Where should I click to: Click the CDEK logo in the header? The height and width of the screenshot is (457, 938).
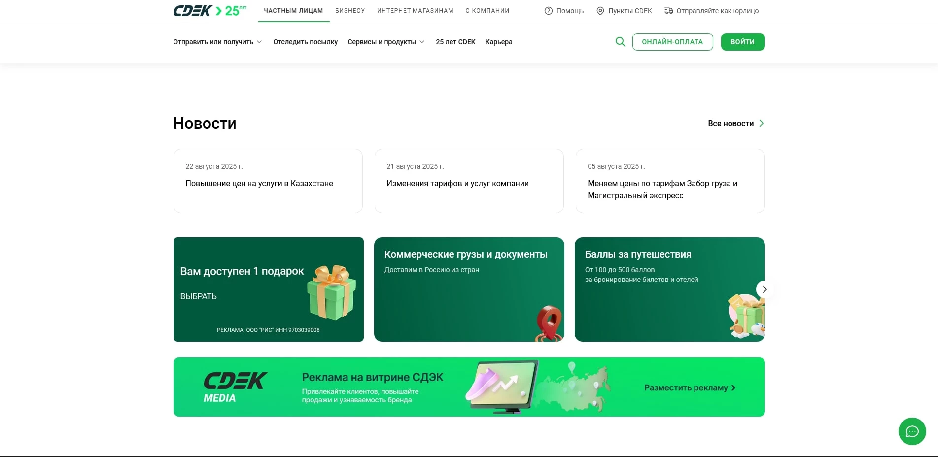192,10
